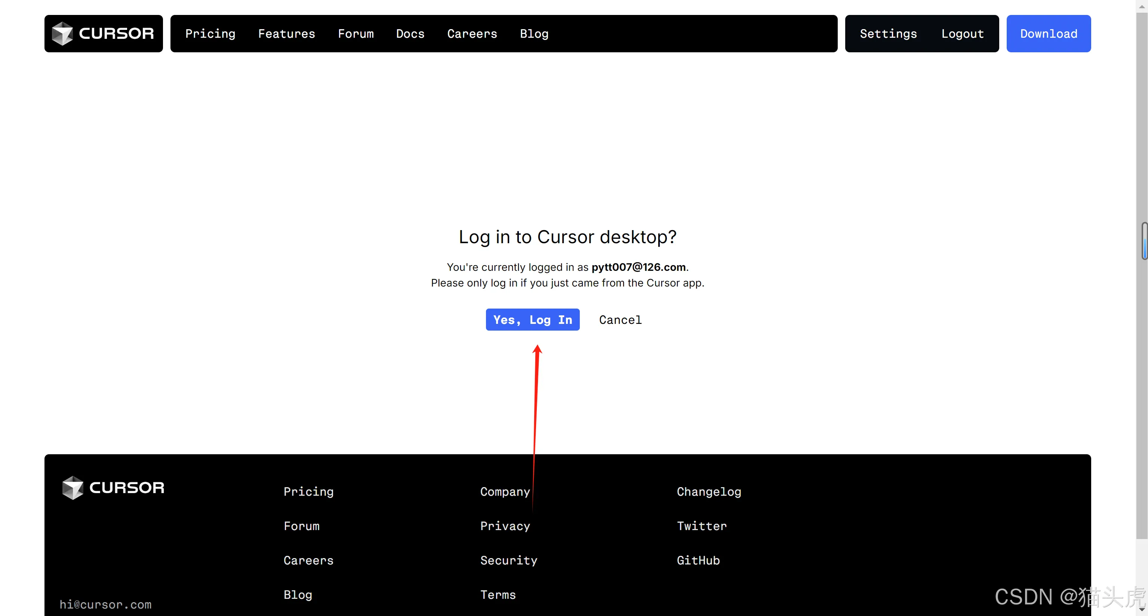The height and width of the screenshot is (616, 1148).
Task: Open the Security footer link
Action: tap(508, 560)
